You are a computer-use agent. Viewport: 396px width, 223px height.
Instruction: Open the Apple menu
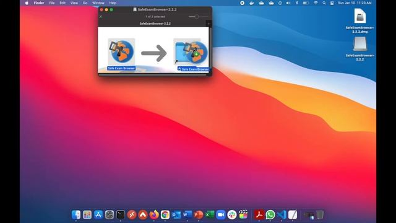27,3
